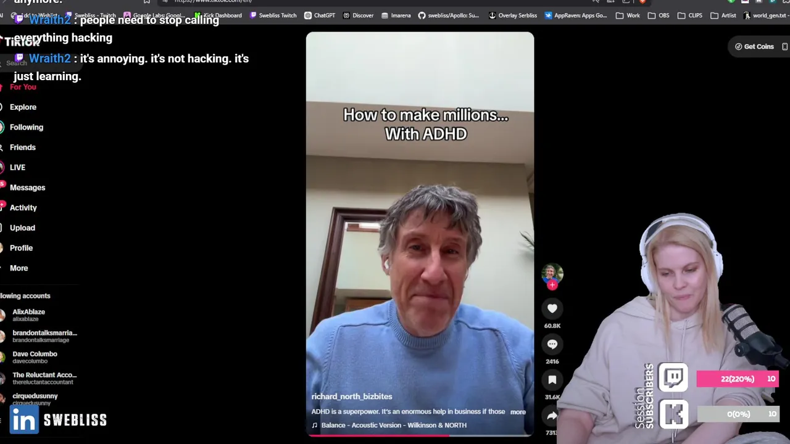Screen dimensions: 790x444
Task: Follow creator via red plus badge
Action: pyautogui.click(x=552, y=285)
